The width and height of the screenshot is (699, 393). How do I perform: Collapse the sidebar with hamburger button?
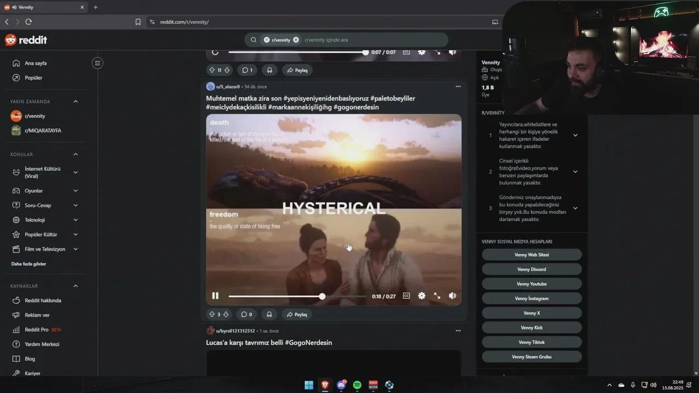[98, 63]
